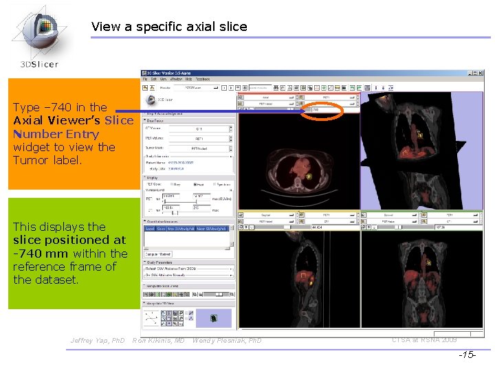Open the view layout chooser icon
Image resolution: width=495 pixels, height=371 pixels.
(367, 88)
